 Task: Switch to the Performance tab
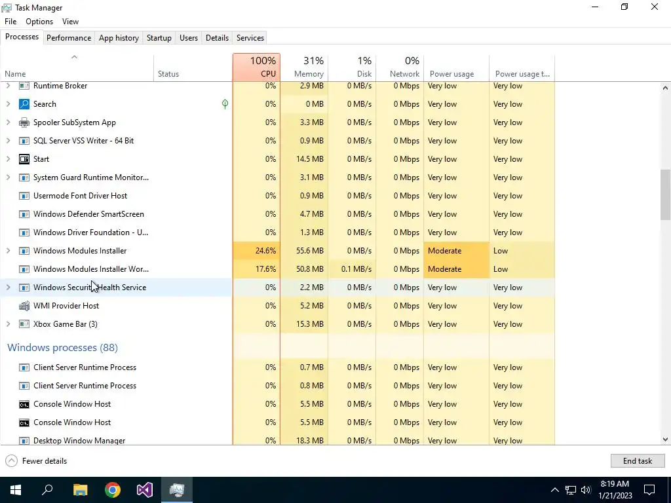coord(69,37)
